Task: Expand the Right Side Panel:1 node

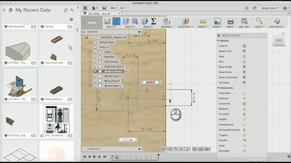Action: click(x=90, y=67)
